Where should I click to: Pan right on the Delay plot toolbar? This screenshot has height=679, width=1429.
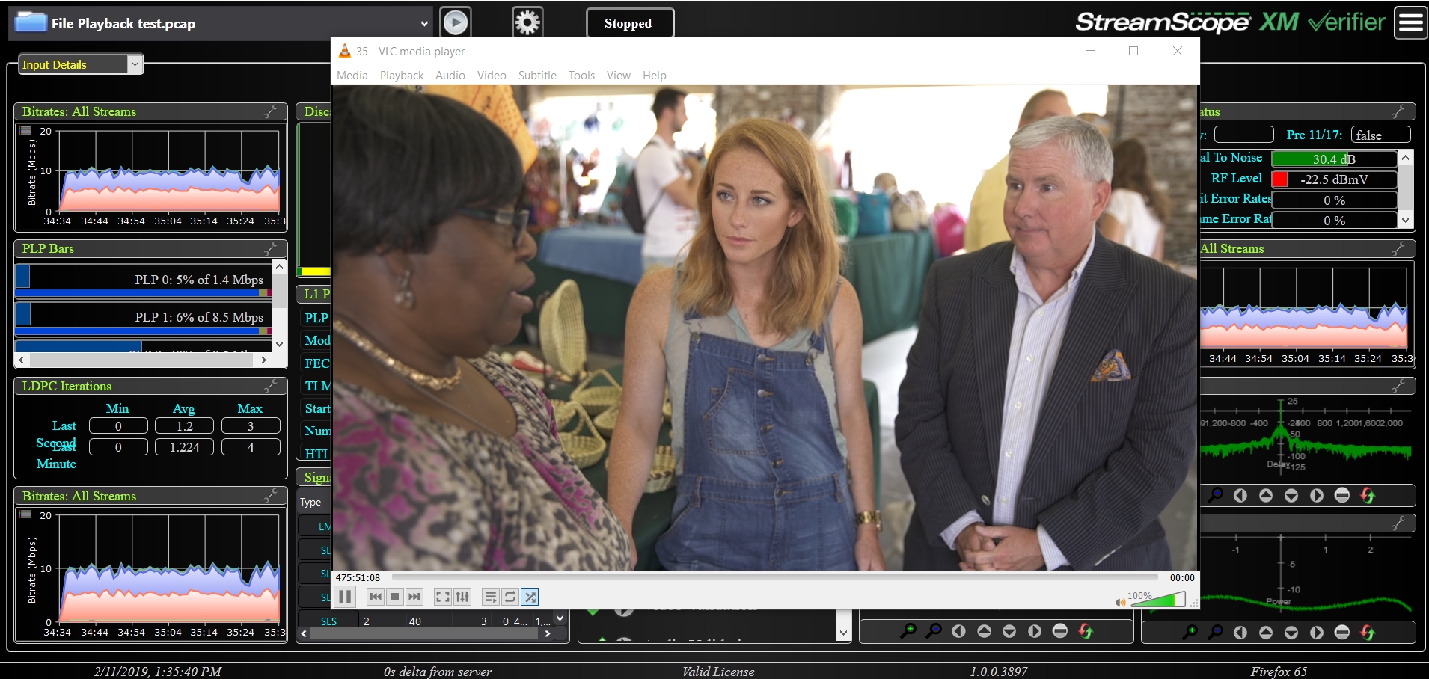click(x=1317, y=495)
